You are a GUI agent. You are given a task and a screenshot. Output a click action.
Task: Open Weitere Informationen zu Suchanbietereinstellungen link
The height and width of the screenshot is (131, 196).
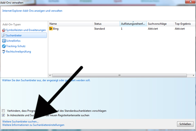click(x=33, y=125)
